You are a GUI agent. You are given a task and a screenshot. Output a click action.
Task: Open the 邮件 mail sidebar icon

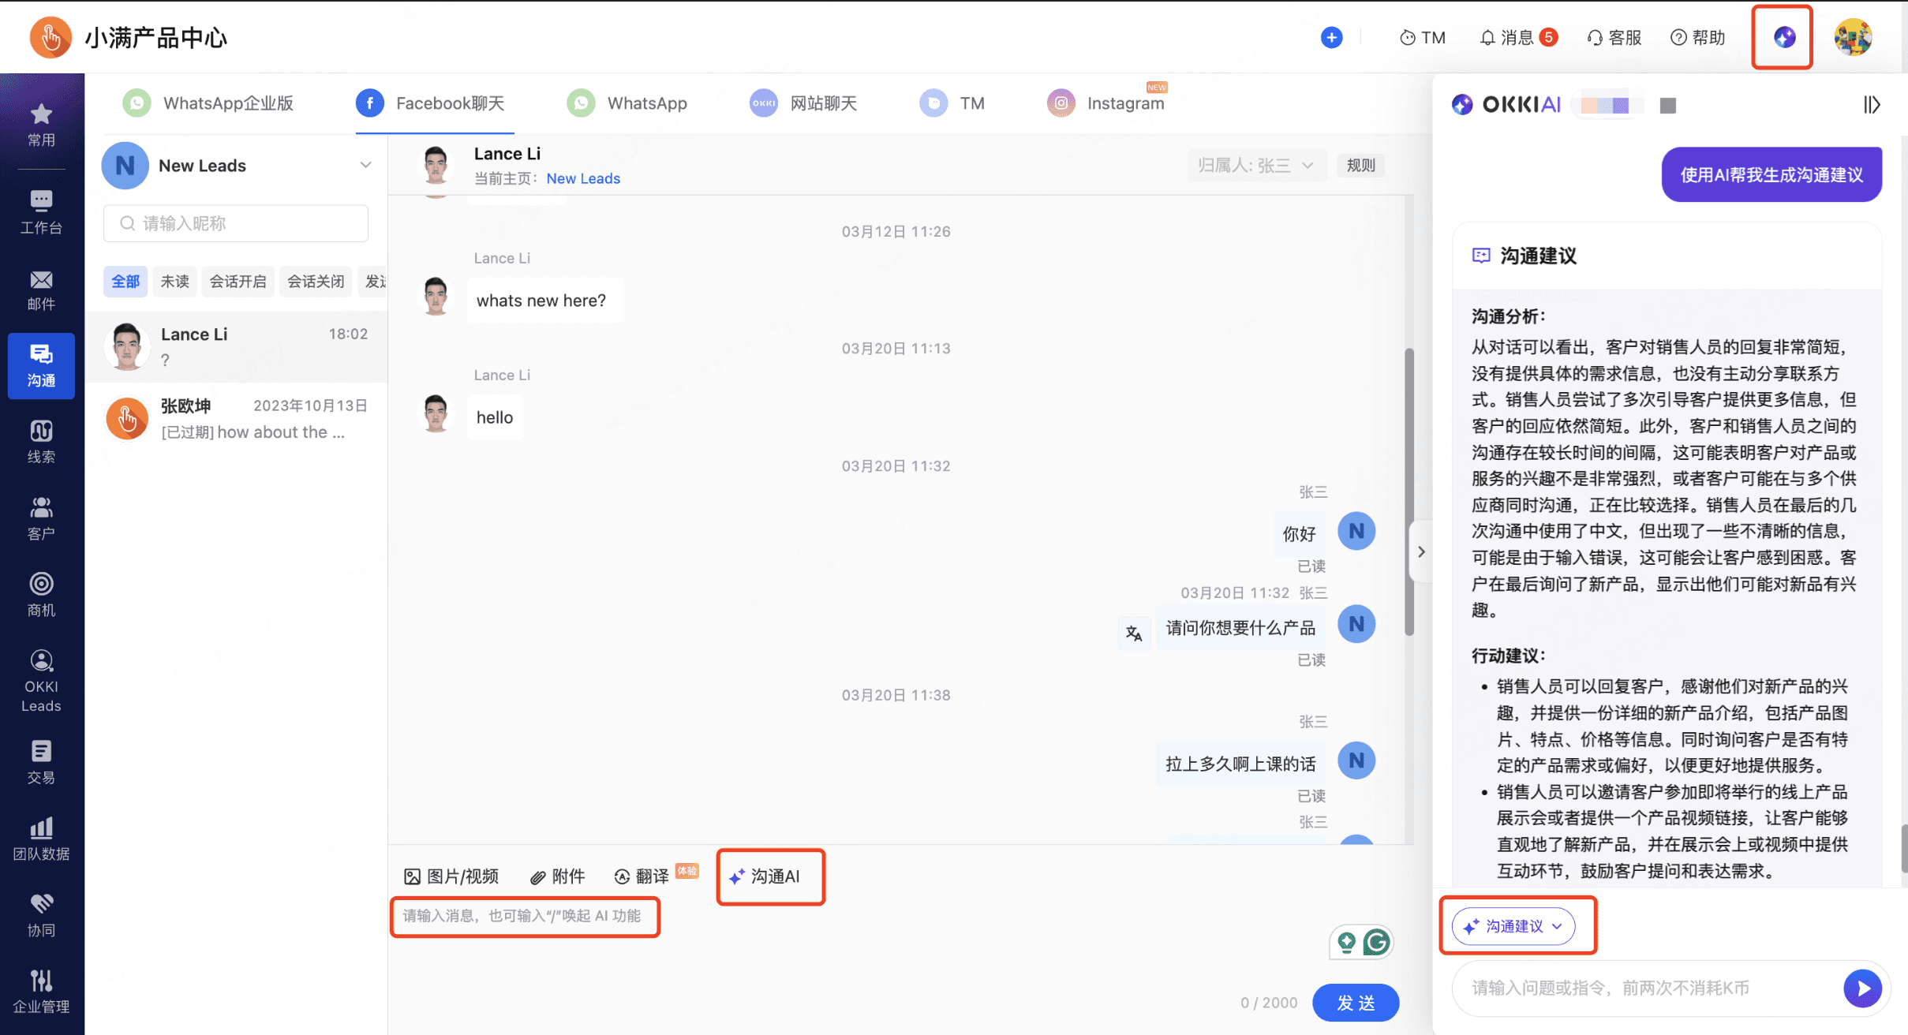click(x=41, y=290)
